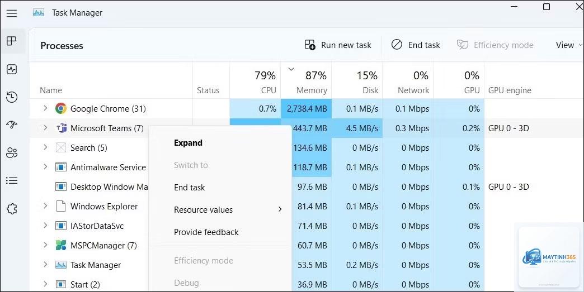Click the Task Manager row icon
The image size is (584, 292).
coord(61,265)
